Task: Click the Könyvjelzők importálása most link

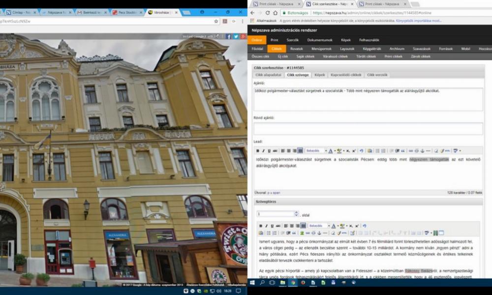Action: coord(416,21)
